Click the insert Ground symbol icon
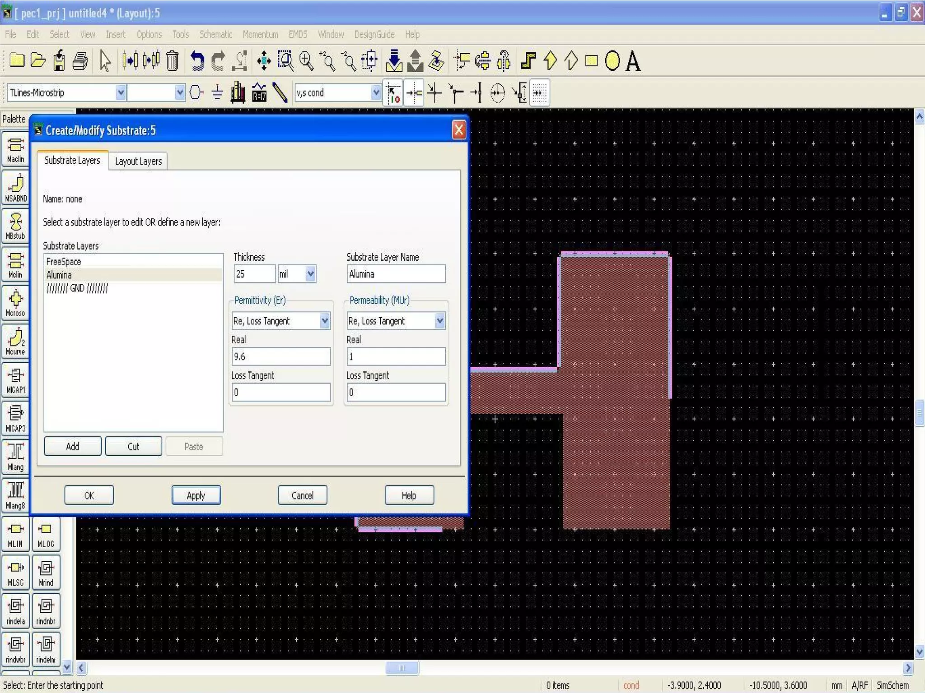925x693 pixels. tap(217, 93)
